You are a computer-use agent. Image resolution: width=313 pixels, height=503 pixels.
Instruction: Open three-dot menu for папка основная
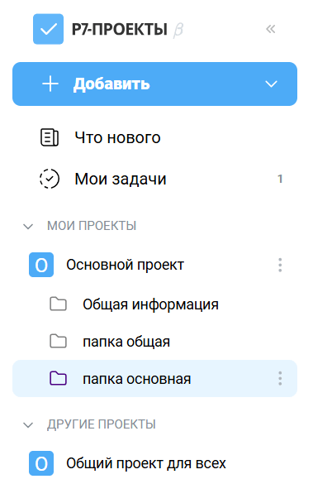280,379
